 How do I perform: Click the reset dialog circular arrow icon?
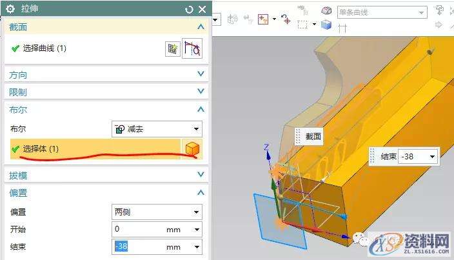pyautogui.click(x=188, y=10)
